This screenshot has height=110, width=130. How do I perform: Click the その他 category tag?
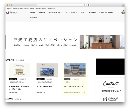pos(67,79)
